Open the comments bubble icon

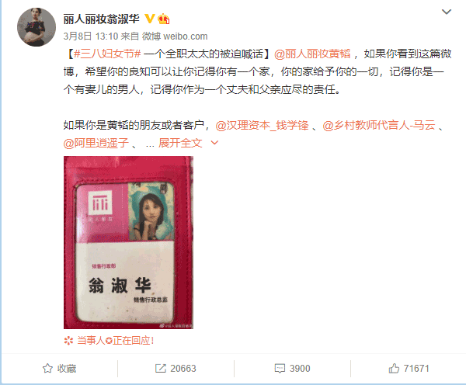(x=280, y=369)
